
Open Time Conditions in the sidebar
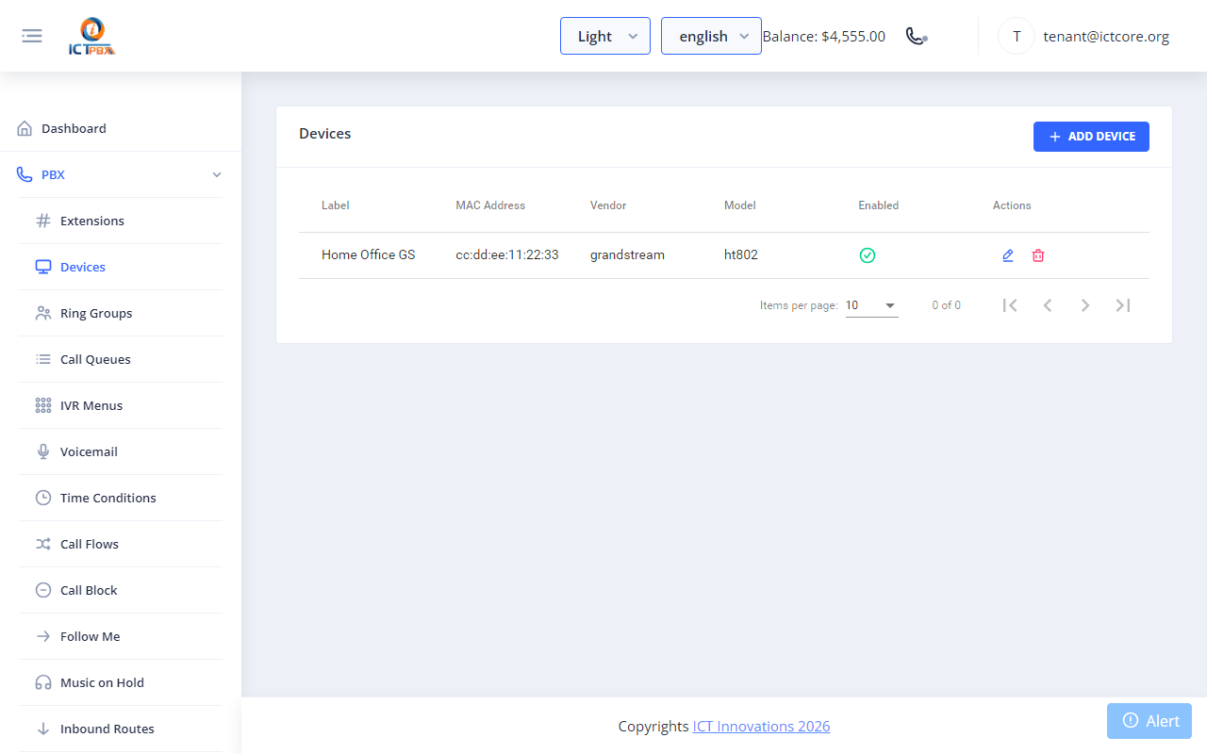(x=121, y=498)
